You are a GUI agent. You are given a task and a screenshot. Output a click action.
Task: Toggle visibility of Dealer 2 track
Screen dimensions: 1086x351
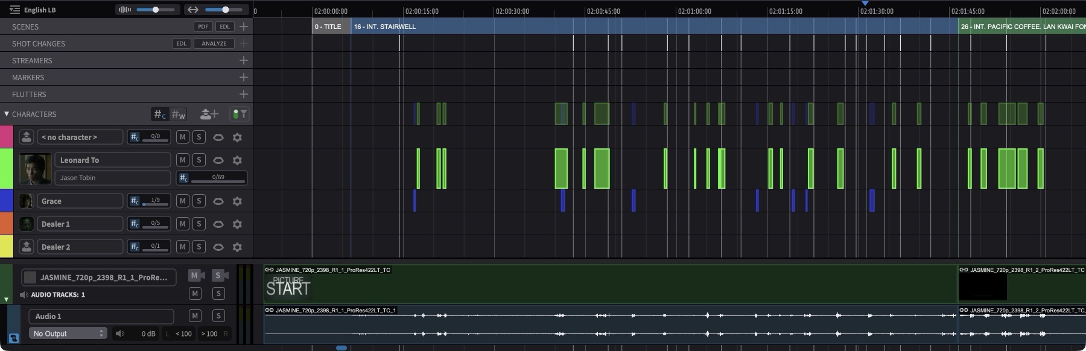point(218,247)
